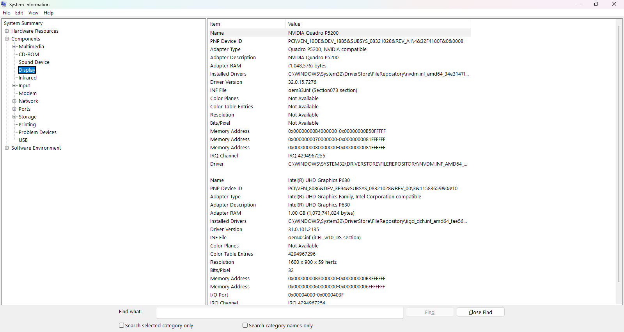
Task: Open the Help menu
Action: [48, 13]
